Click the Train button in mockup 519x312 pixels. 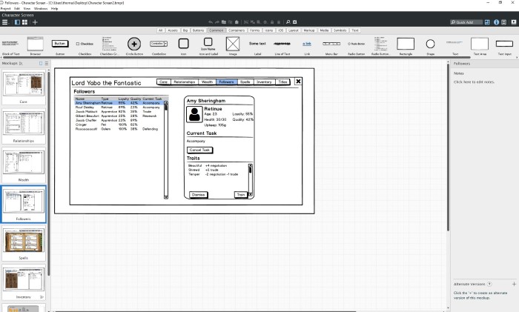coord(241,195)
